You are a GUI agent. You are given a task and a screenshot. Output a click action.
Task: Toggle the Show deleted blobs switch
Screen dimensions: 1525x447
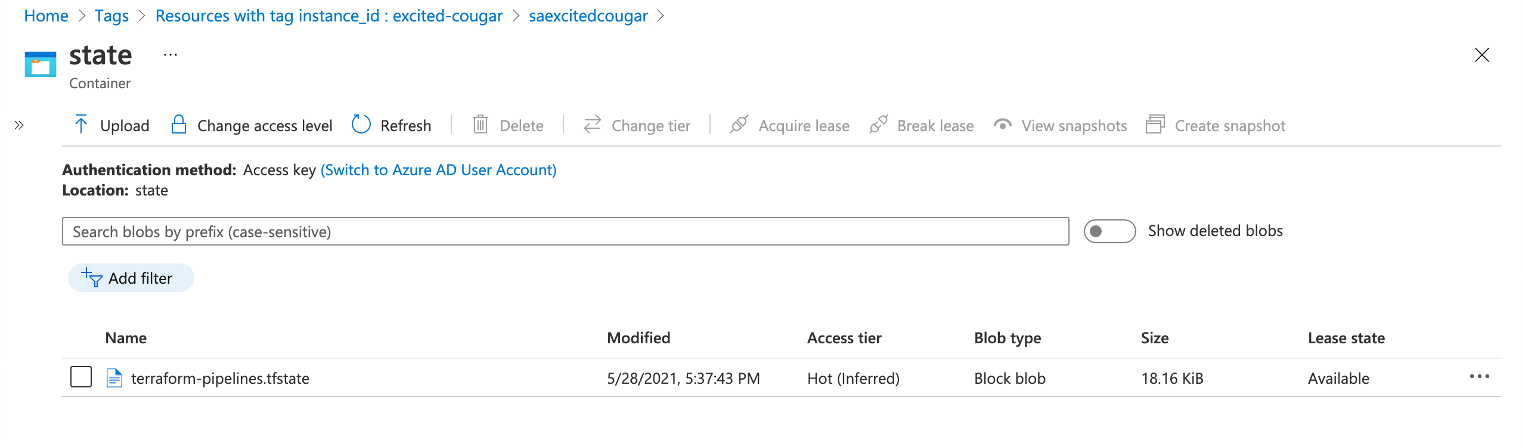coord(1109,231)
